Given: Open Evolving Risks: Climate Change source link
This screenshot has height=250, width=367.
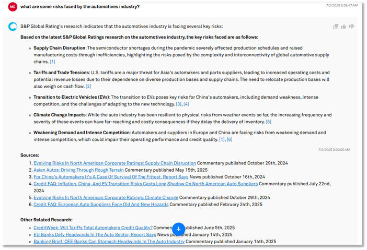Looking at the screenshot, I should pyautogui.click(x=106, y=197).
